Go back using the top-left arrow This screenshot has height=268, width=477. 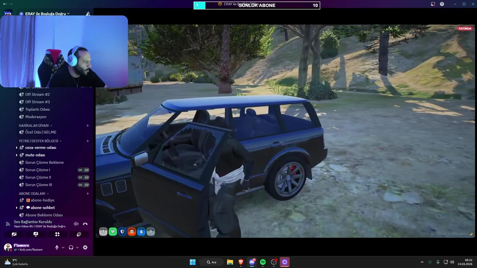click(5, 4)
